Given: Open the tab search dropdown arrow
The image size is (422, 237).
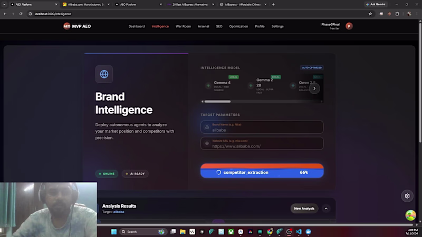Looking at the screenshot, I should (x=4, y=4).
